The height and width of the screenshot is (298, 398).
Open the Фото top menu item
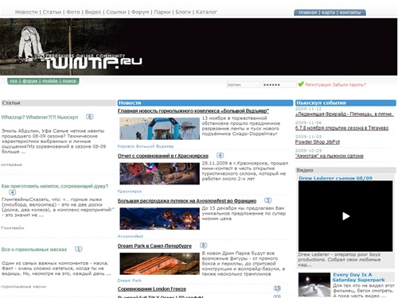(73, 12)
